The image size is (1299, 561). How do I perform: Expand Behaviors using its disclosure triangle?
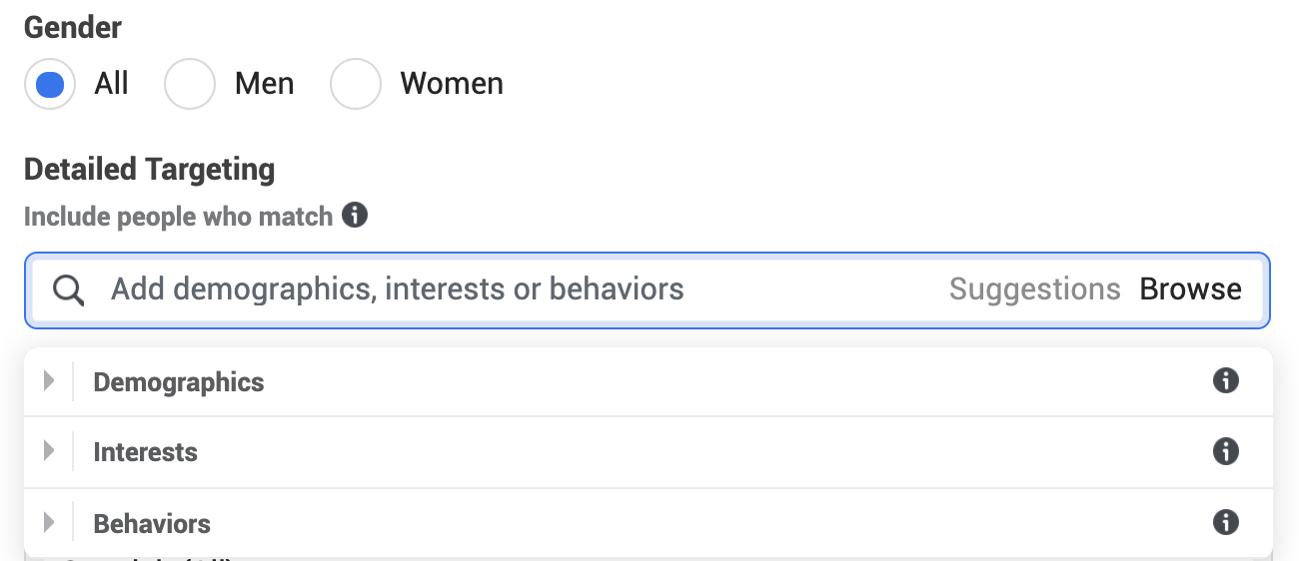click(49, 522)
